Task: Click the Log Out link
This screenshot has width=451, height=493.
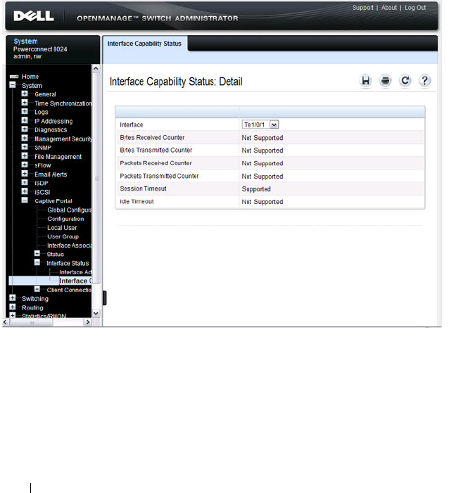Action: click(415, 8)
